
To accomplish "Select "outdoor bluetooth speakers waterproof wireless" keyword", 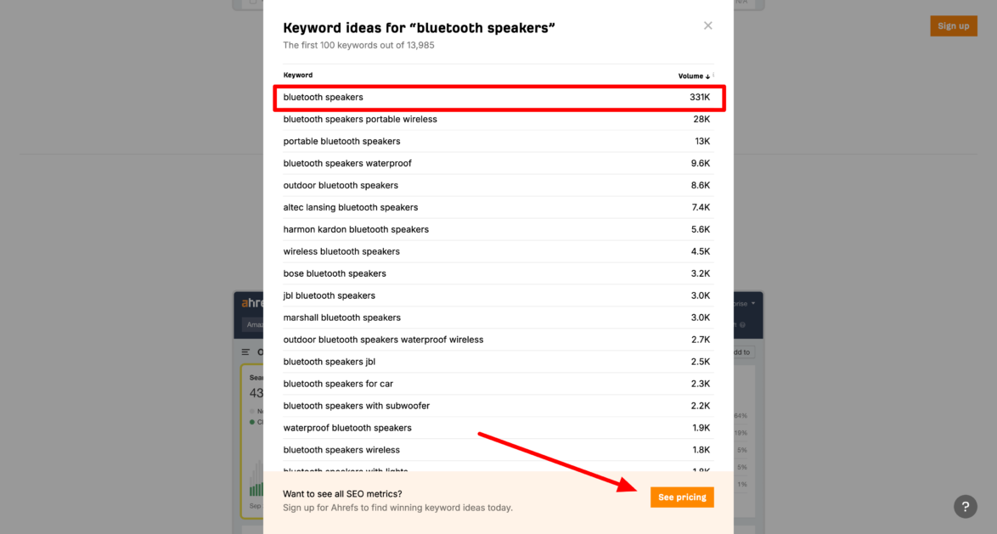I will pos(383,340).
